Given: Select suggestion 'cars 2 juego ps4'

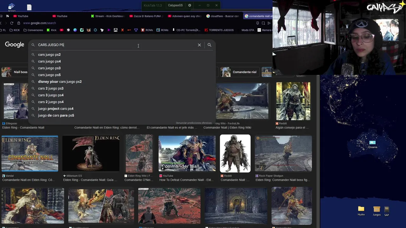Looking at the screenshot, I should pyautogui.click(x=122, y=102).
